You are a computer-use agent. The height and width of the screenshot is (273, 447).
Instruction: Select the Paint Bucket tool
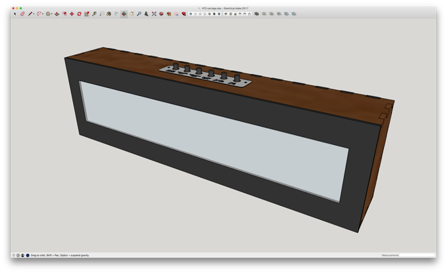click(x=108, y=14)
